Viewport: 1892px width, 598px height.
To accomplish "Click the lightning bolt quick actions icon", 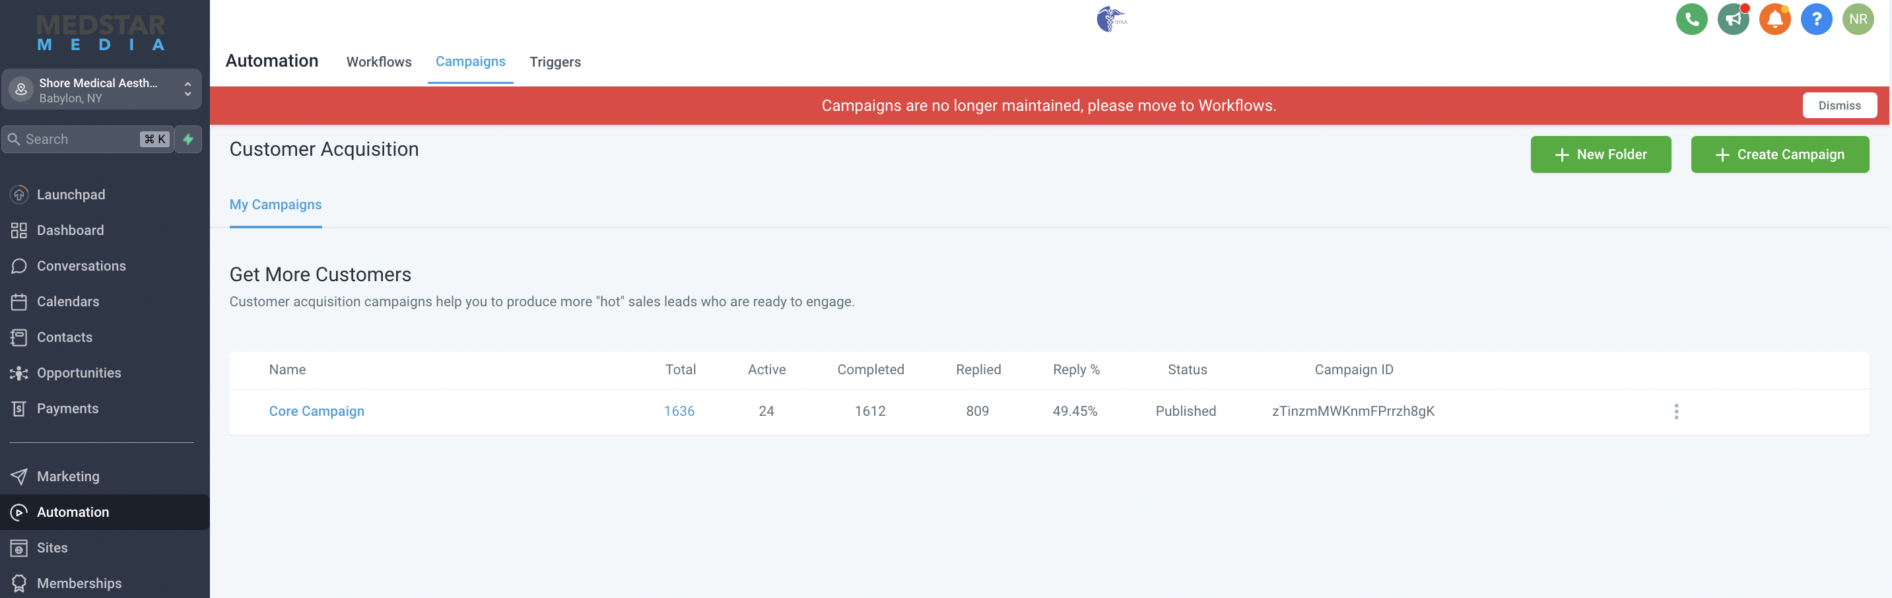I will [x=188, y=139].
